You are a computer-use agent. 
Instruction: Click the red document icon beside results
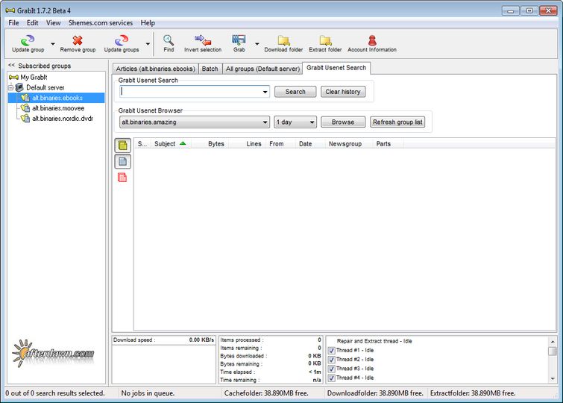(x=122, y=177)
